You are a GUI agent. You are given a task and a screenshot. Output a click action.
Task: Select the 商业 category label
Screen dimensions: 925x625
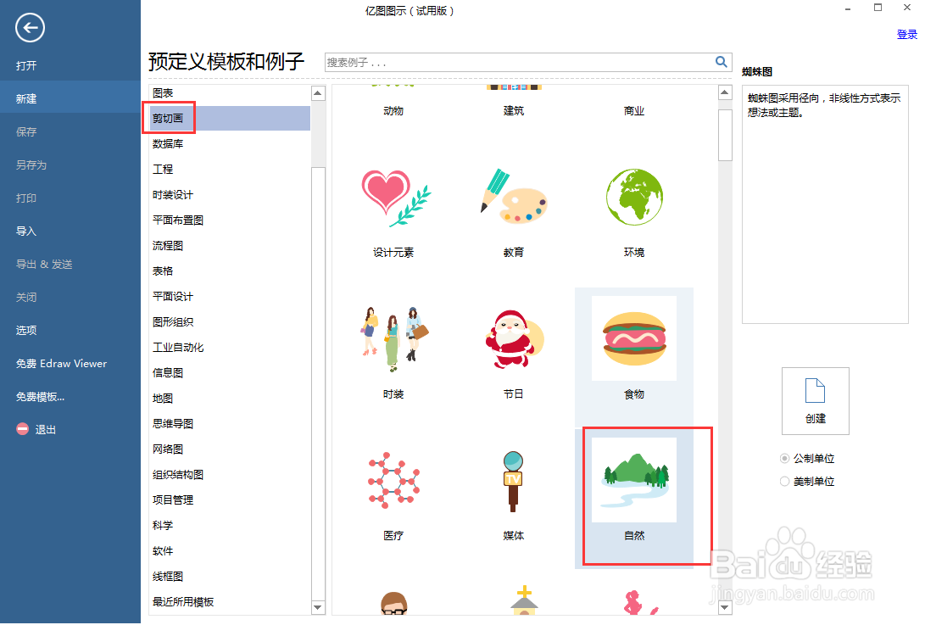(x=634, y=111)
